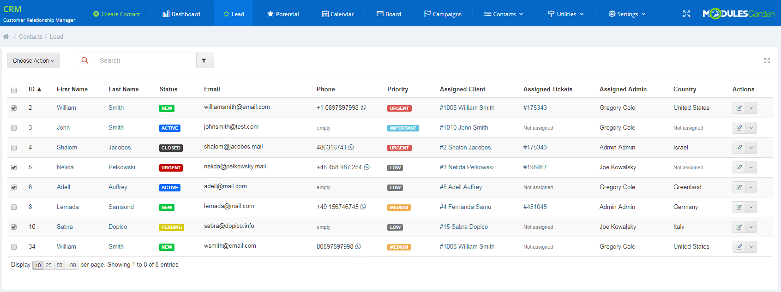Viewport: 781px width, 292px height.
Task: Check the Lernada Samsond checkbox
Action: point(14,207)
